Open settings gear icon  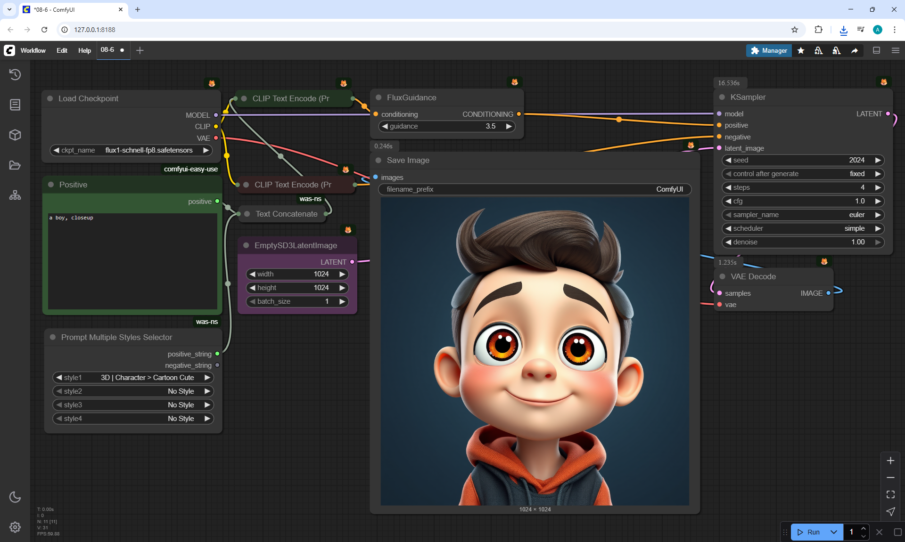coord(15,527)
